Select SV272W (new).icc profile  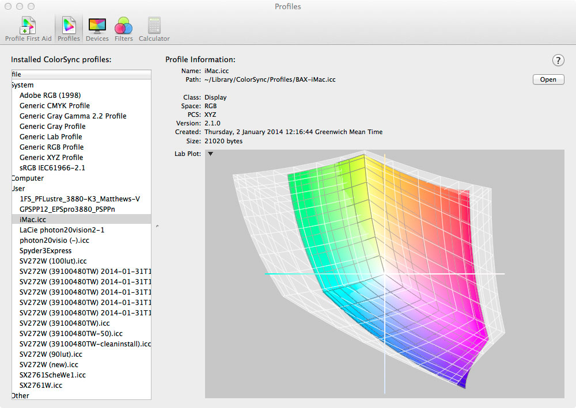click(81, 365)
